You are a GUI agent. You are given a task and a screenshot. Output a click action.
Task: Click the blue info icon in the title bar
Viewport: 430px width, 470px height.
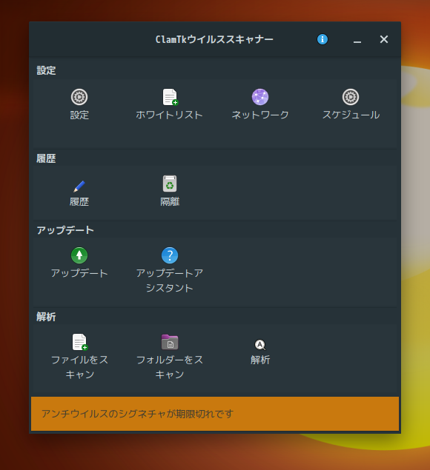pos(322,39)
